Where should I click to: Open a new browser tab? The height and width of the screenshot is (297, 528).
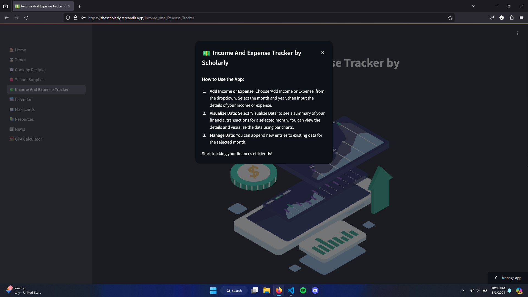tap(80, 6)
